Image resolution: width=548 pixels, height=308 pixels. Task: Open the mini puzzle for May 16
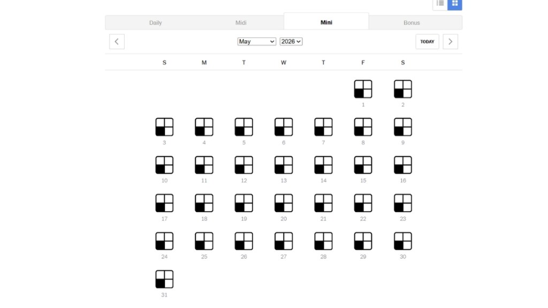click(402, 165)
